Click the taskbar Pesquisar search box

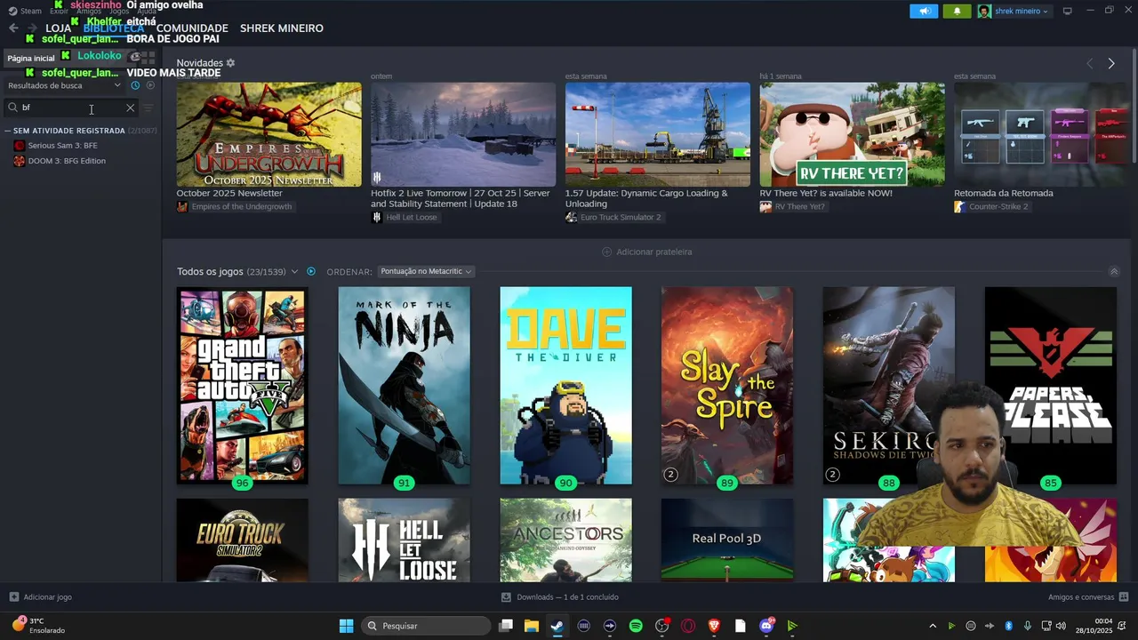pos(426,626)
